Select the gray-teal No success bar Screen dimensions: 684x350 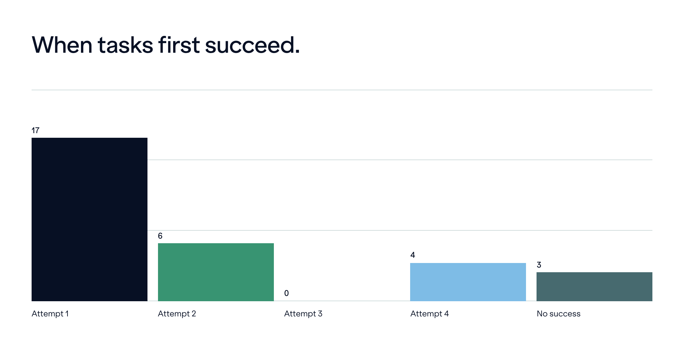click(x=594, y=287)
